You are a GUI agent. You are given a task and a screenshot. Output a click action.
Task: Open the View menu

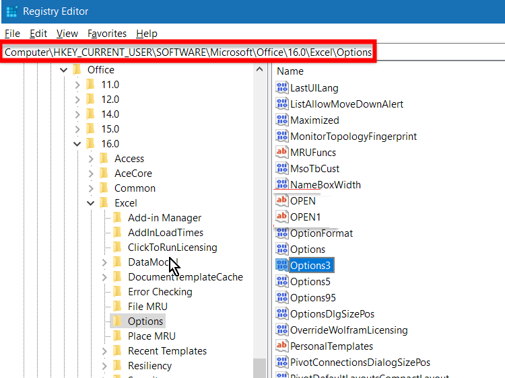point(67,34)
